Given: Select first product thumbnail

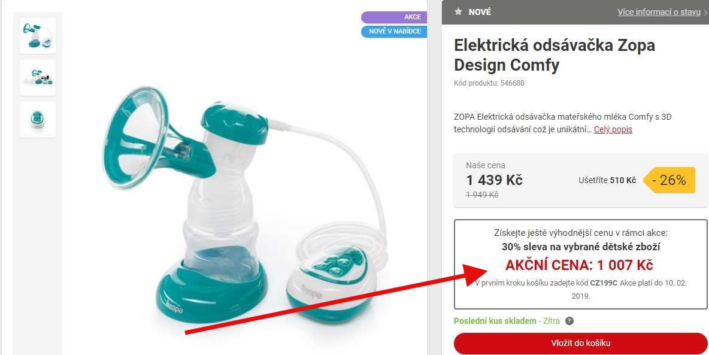Looking at the screenshot, I should coord(38,36).
